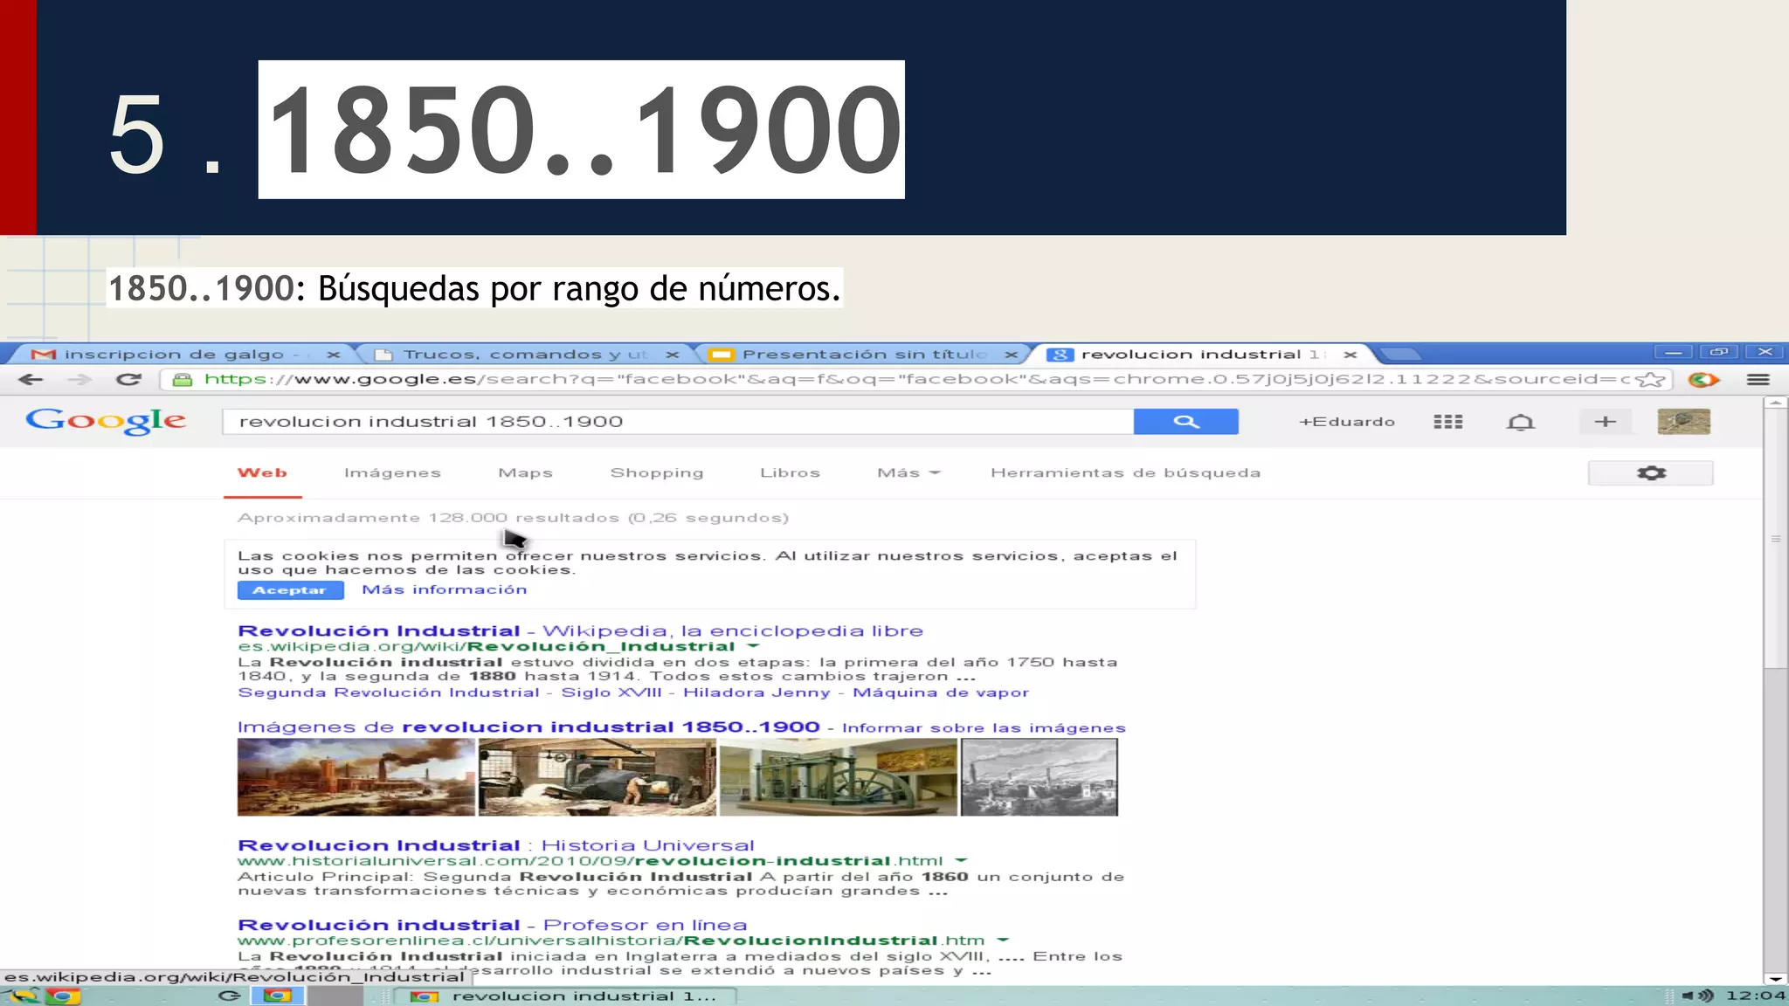This screenshot has width=1789, height=1006.
Task: Select the Libros search tab
Action: 790,472
